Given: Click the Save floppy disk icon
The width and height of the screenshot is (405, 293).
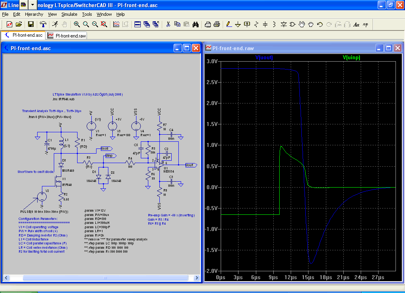Looking at the screenshot, I should pos(30,24).
